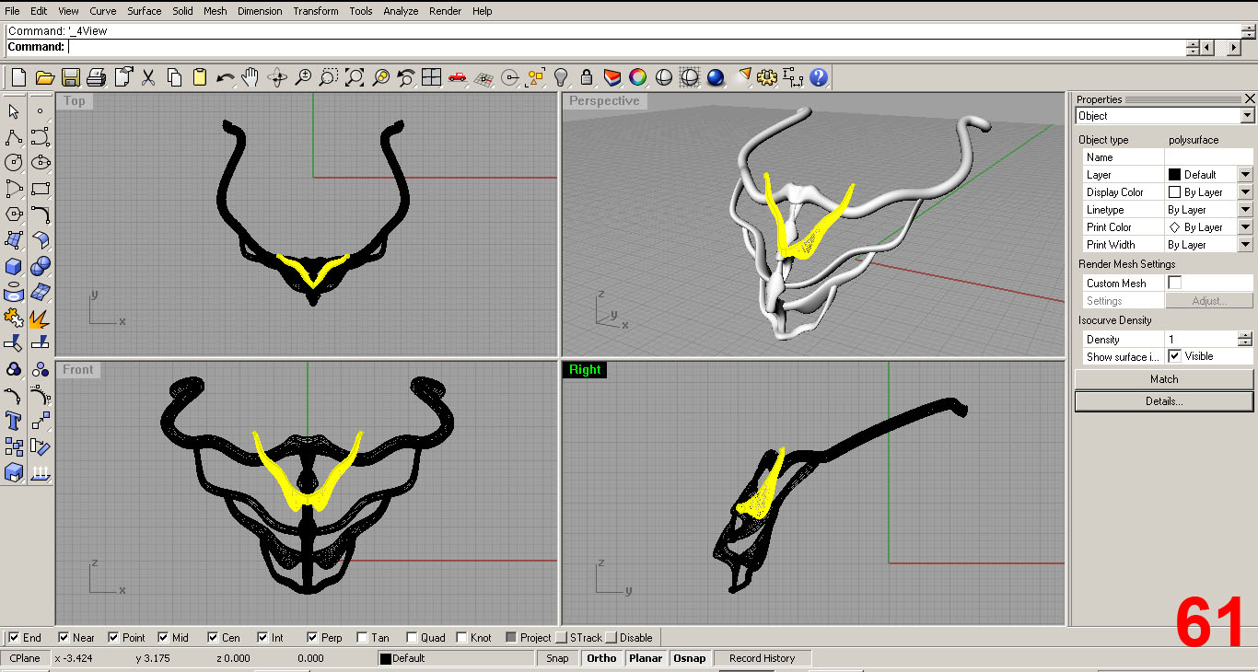
Task: Click the Boolean Union spheres icon
Action: coord(40,266)
